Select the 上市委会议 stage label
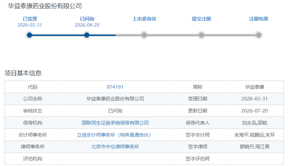288x166 pixels. (144, 19)
